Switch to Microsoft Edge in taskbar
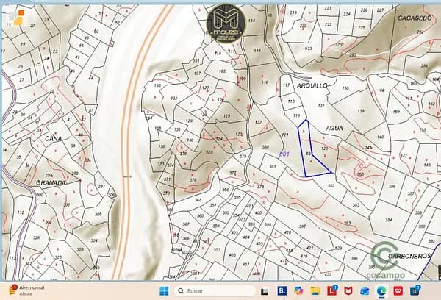The height and width of the screenshot is (300, 441). coord(381,290)
